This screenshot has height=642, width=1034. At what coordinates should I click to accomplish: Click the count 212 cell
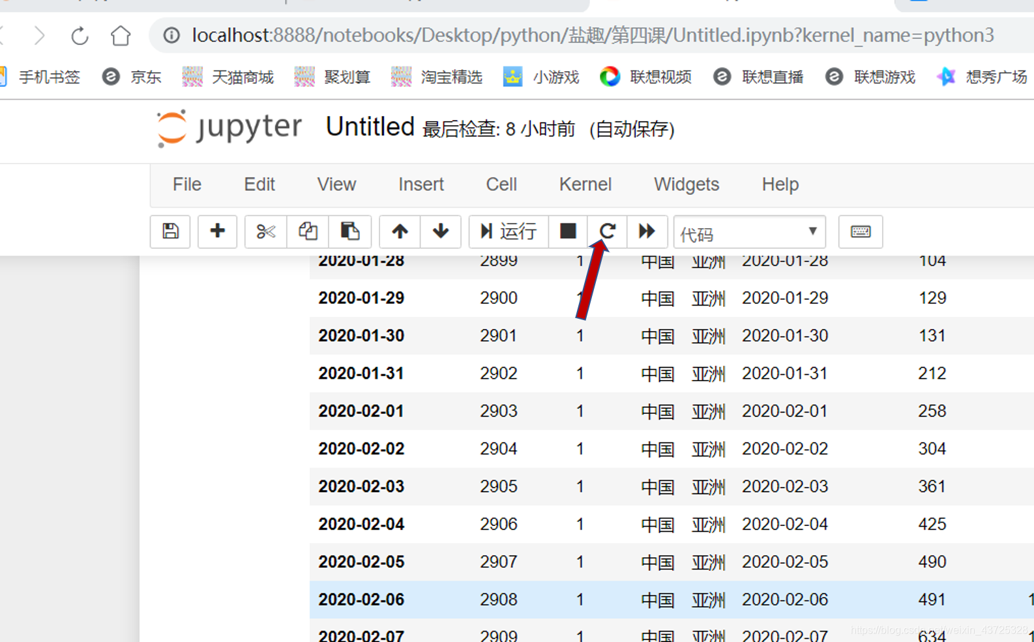[x=932, y=373]
